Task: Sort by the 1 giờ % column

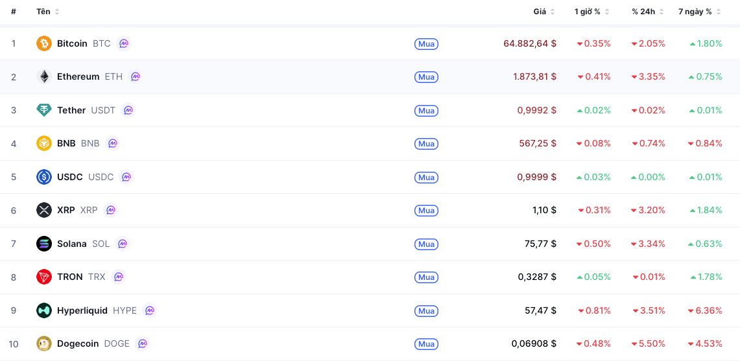Action: (592, 12)
